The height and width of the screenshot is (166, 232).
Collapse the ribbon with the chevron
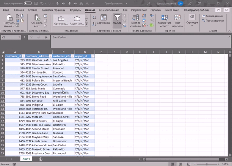click(229, 31)
